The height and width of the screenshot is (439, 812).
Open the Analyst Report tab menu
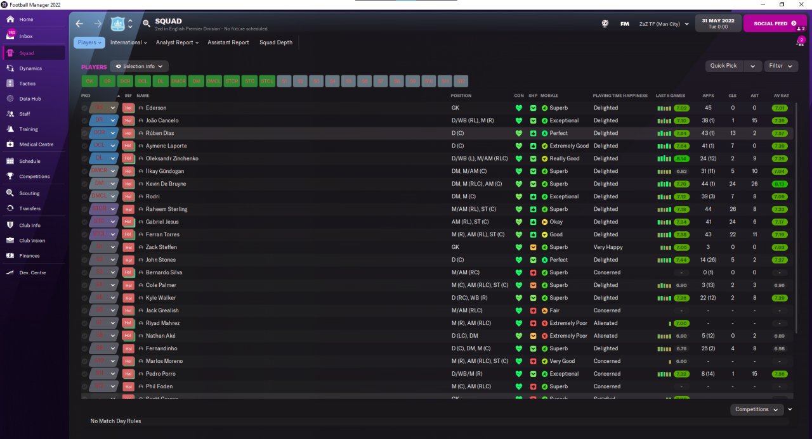coord(178,42)
